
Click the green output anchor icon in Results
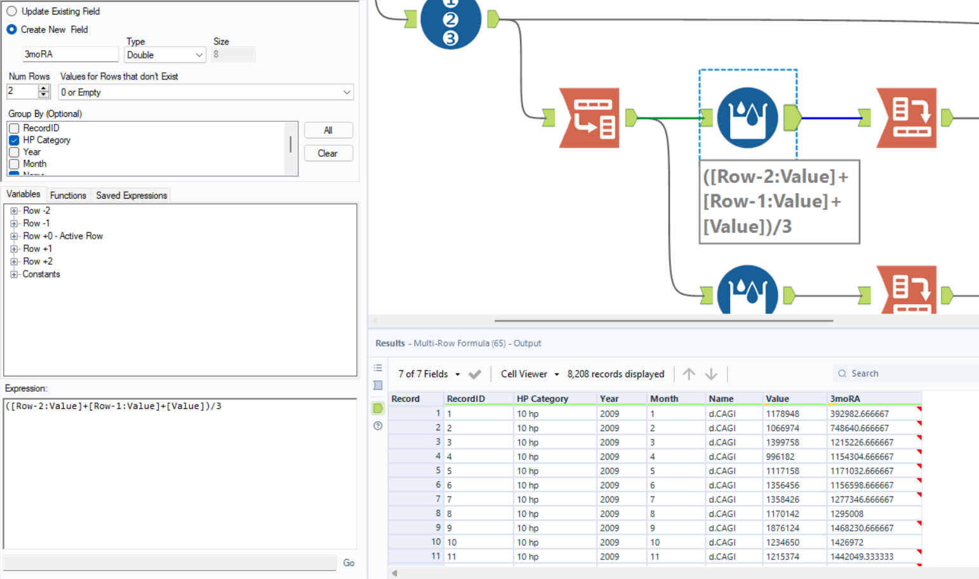coord(378,408)
